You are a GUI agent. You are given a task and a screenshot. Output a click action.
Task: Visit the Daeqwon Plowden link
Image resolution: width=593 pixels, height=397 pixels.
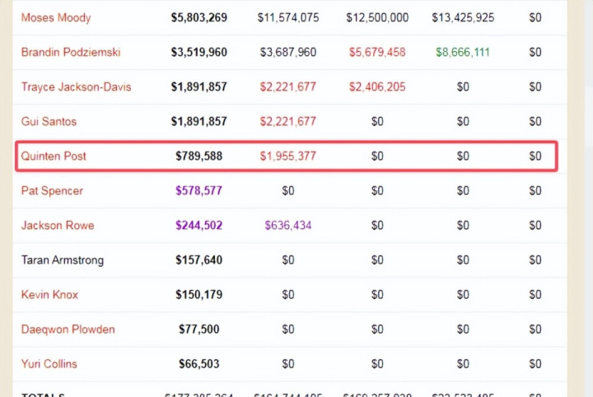point(68,329)
